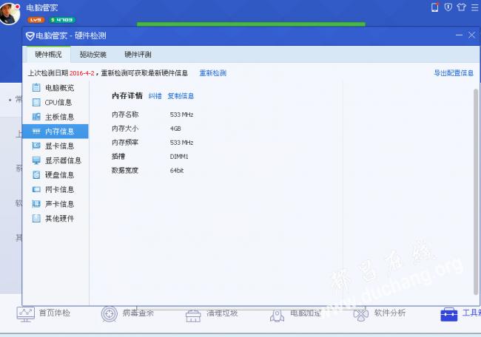481x337 pixels.
Task: Click the 纠错 correction link
Action: tap(155, 96)
